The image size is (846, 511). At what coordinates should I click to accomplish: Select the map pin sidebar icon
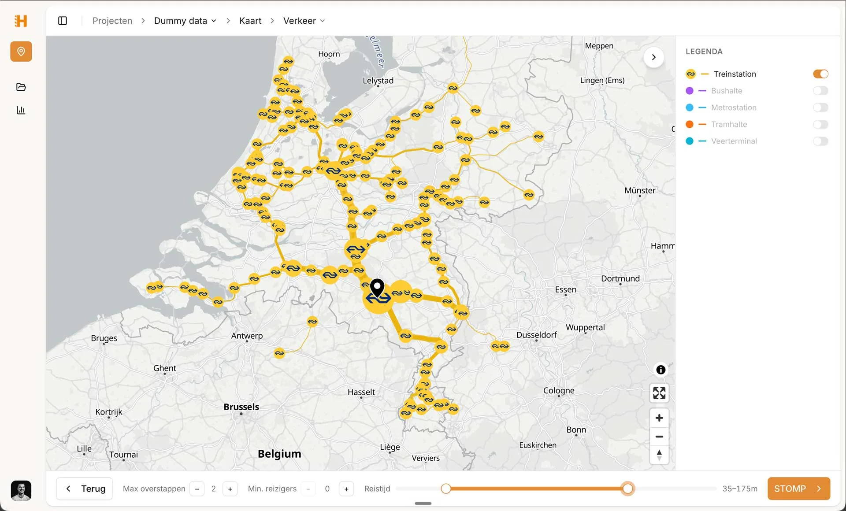21,52
